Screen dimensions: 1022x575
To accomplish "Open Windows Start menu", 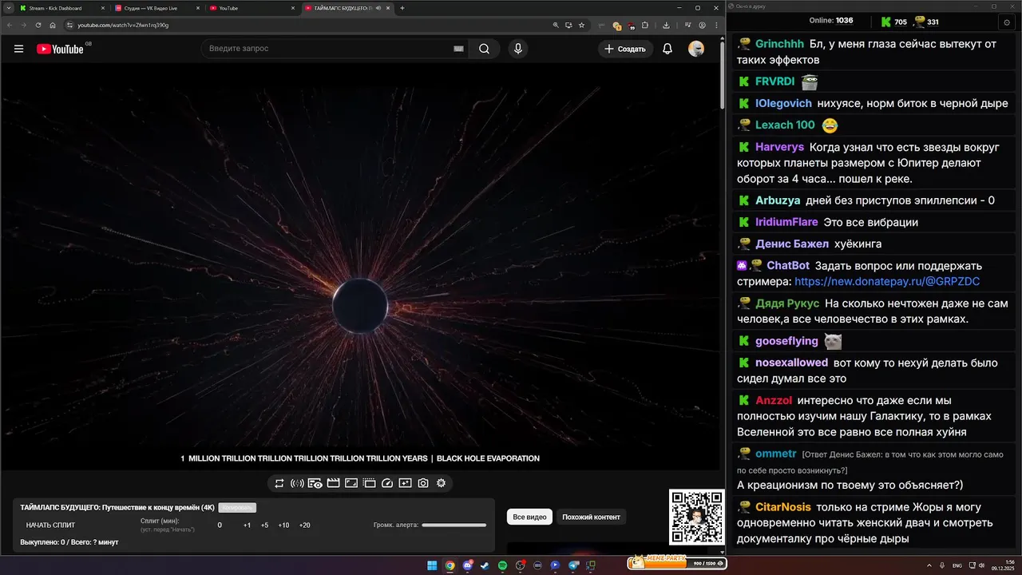I will pyautogui.click(x=432, y=565).
